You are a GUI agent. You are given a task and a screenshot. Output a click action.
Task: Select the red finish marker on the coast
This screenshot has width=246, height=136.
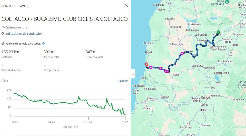pyautogui.click(x=147, y=64)
